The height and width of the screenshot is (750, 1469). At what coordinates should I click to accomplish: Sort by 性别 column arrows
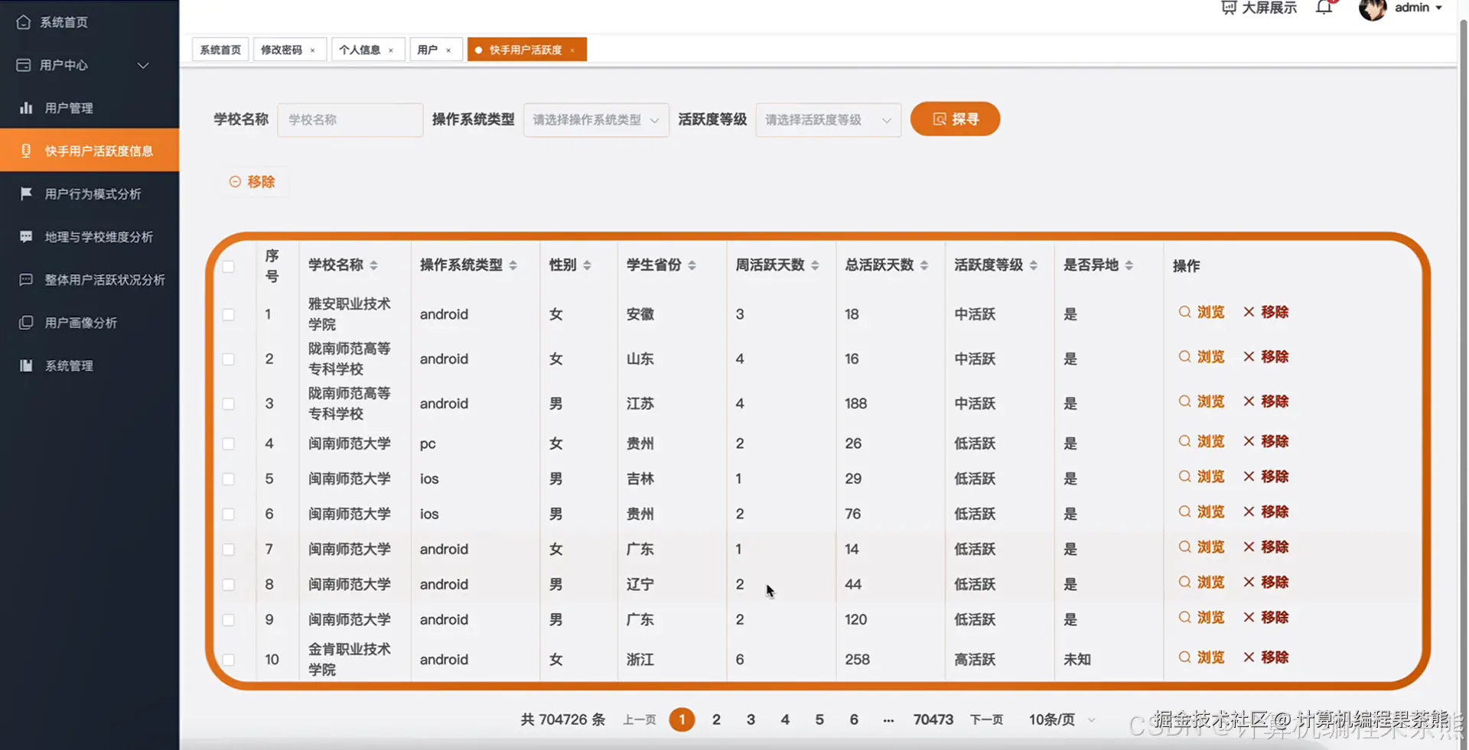pyautogui.click(x=587, y=265)
